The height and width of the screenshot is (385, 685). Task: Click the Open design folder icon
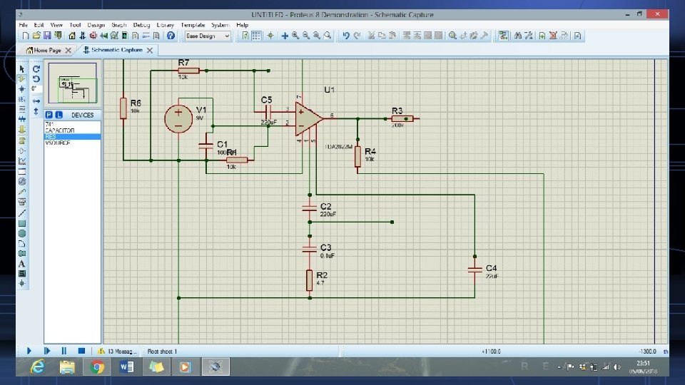[x=36, y=36]
